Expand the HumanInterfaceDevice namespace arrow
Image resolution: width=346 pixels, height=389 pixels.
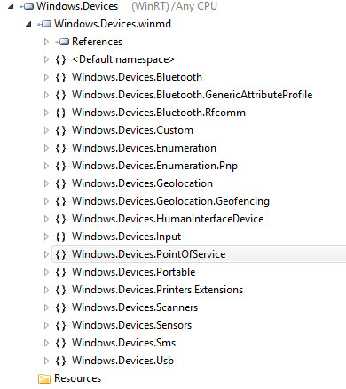(46, 219)
